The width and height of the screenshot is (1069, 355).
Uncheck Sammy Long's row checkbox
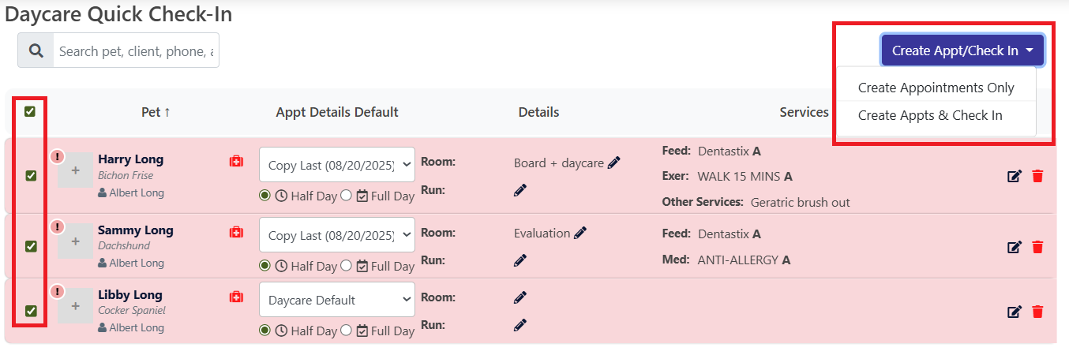click(x=31, y=246)
